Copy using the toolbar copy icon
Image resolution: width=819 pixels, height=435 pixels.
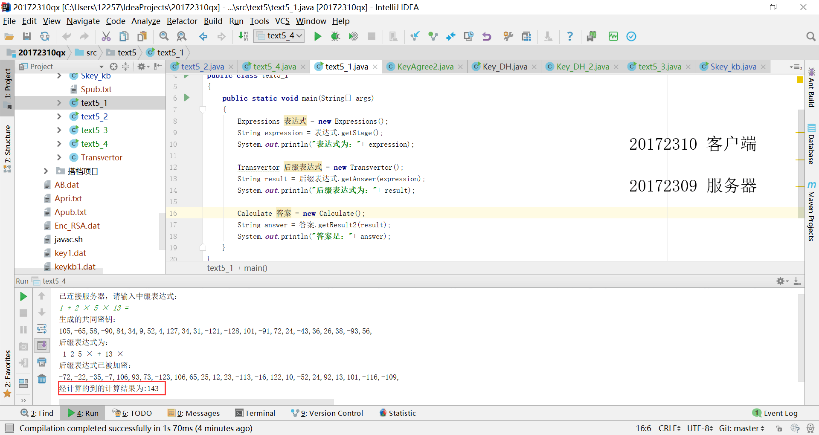point(124,37)
